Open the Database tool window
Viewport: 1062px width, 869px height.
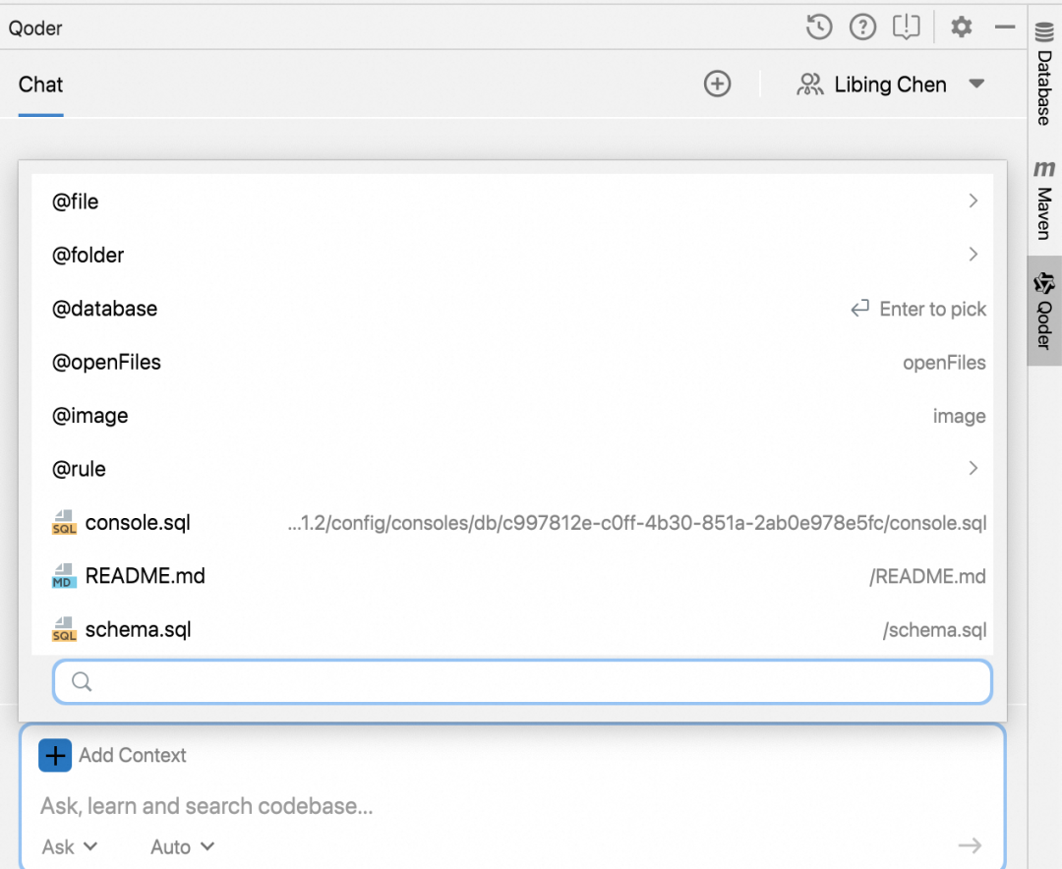[1044, 75]
